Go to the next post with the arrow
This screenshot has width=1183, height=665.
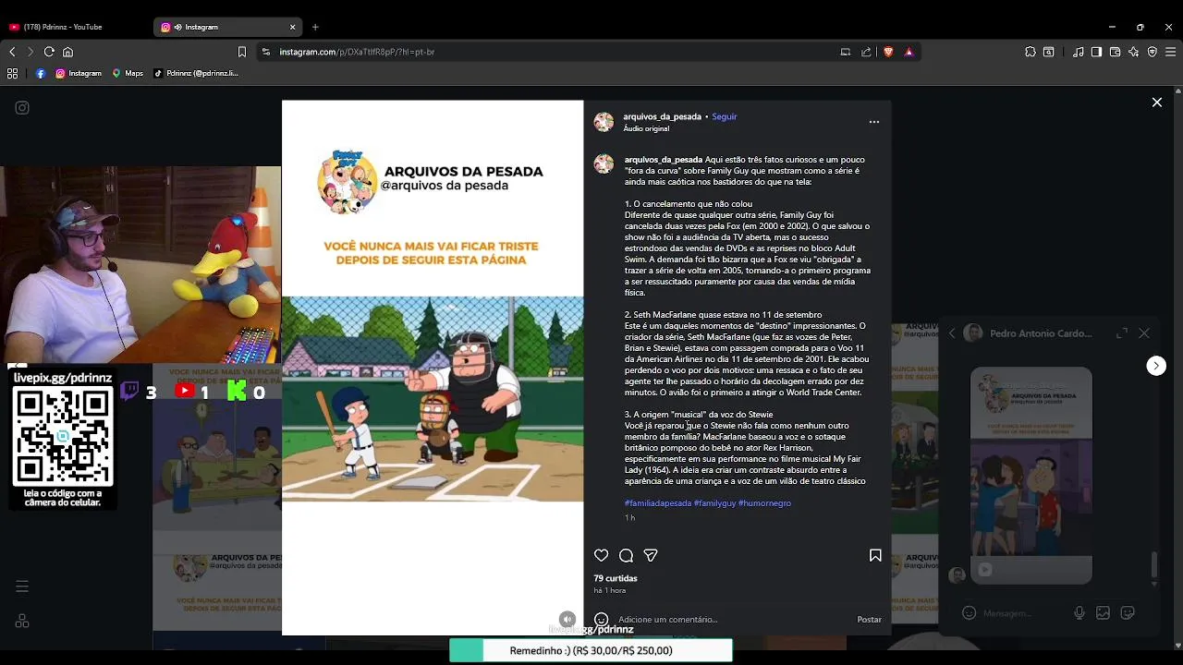coord(1156,366)
